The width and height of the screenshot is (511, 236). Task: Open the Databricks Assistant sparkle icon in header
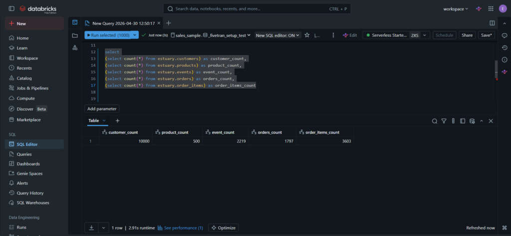click(479, 9)
